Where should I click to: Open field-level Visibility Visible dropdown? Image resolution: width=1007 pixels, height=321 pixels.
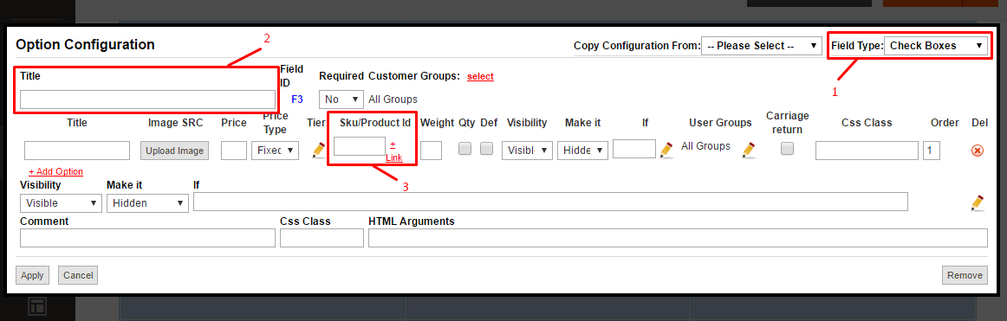click(x=61, y=203)
